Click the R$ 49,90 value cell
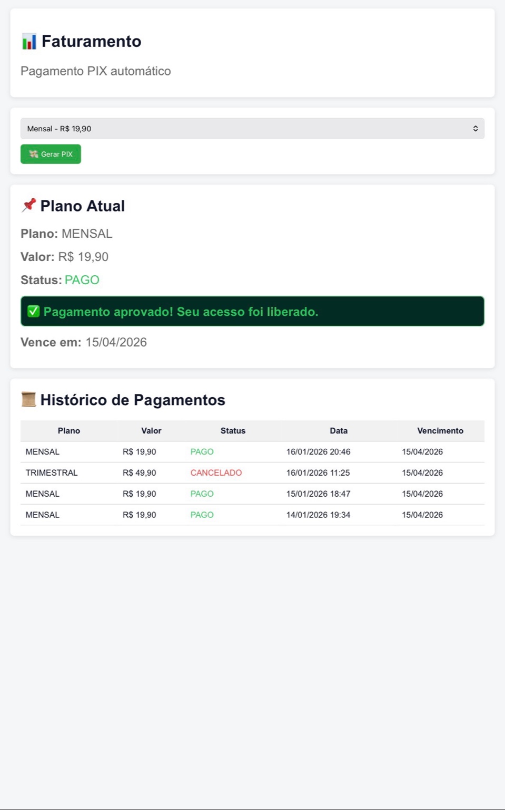The height and width of the screenshot is (810, 505). (x=139, y=472)
